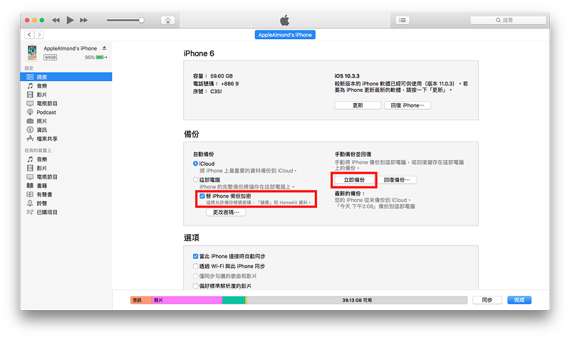The width and height of the screenshot is (570, 340).
Task: Click the 電視節目 icon under 在我的裝置上
Action: click(30, 176)
